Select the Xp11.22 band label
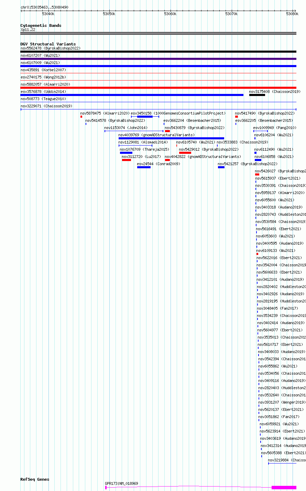The width and height of the screenshot is (306, 491). tap(28, 30)
